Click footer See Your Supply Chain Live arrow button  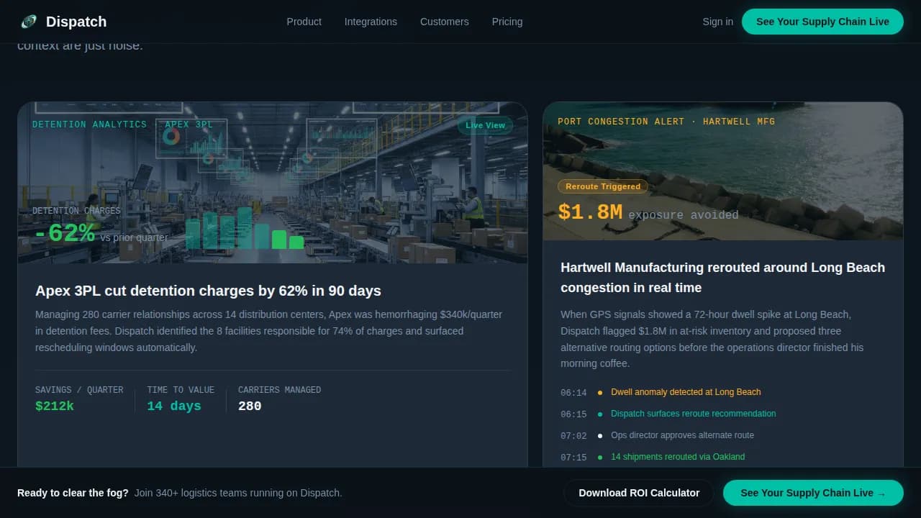(813, 493)
